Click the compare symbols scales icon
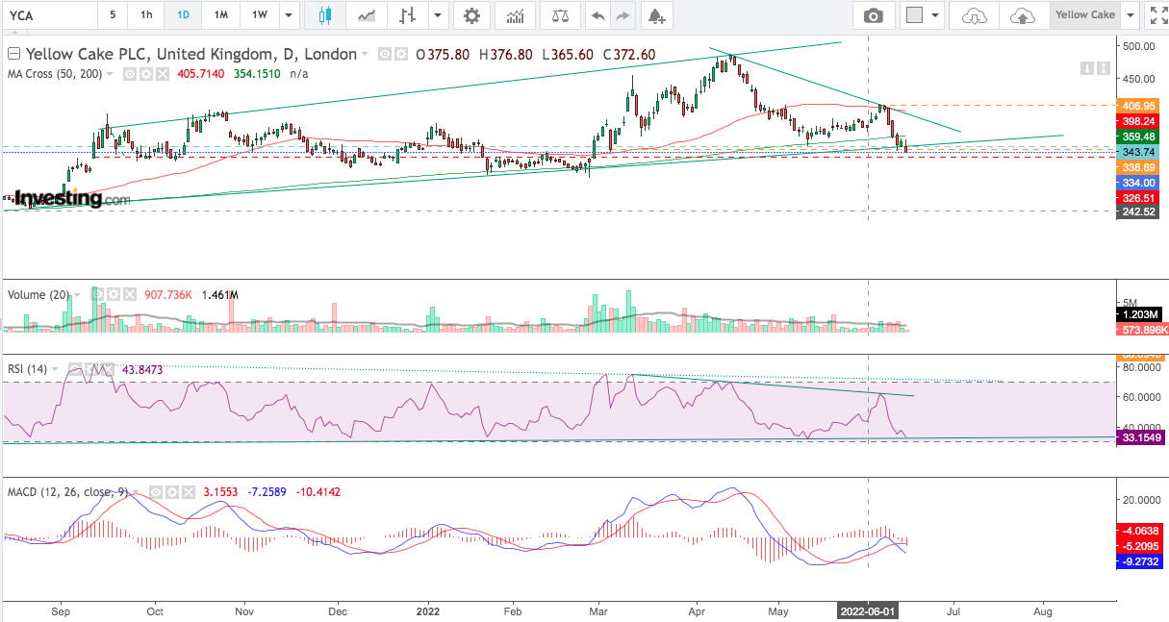1169x622 pixels. pos(559,15)
